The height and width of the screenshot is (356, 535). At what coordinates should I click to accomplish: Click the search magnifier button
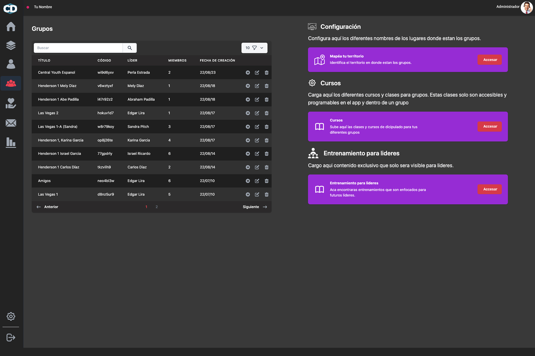130,48
